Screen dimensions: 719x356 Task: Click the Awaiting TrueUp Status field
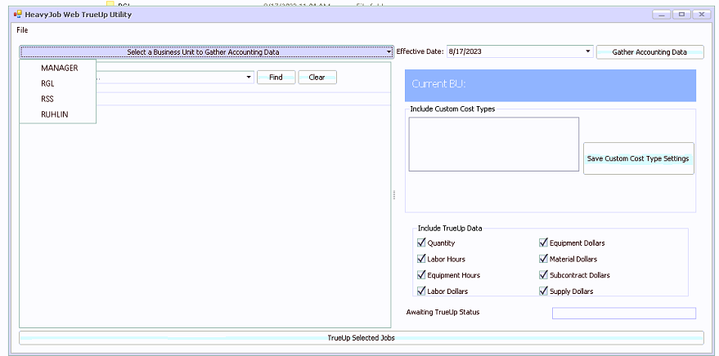click(623, 314)
